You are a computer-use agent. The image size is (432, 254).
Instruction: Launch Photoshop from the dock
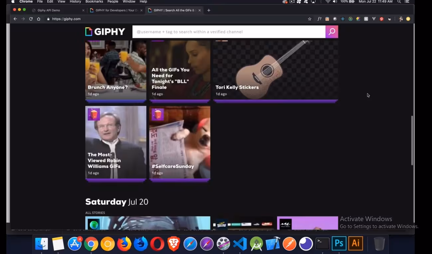[339, 243]
